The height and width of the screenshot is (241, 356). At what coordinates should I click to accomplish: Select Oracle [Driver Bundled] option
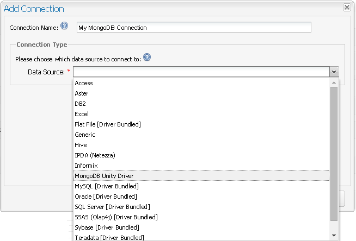tap(106, 196)
